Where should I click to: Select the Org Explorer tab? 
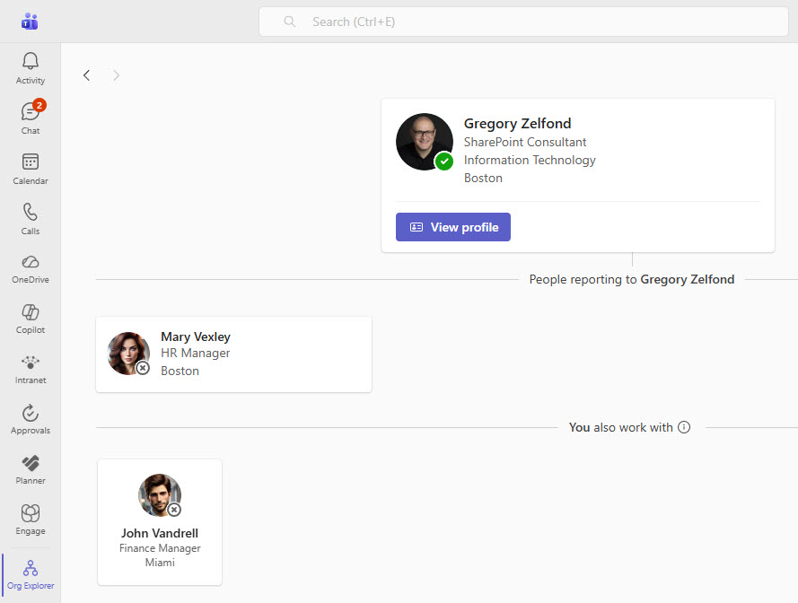(x=31, y=574)
